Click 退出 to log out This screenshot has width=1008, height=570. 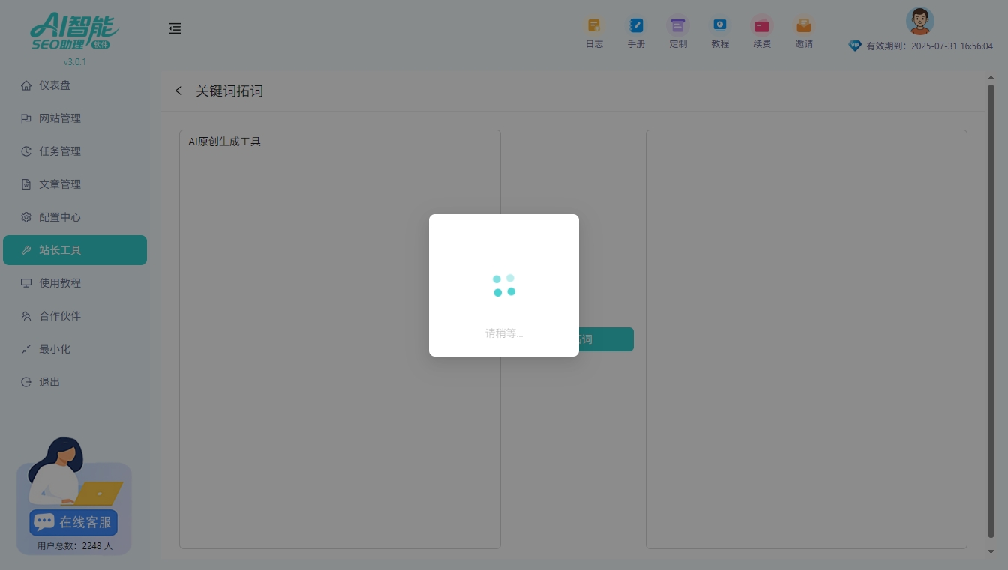pos(49,382)
